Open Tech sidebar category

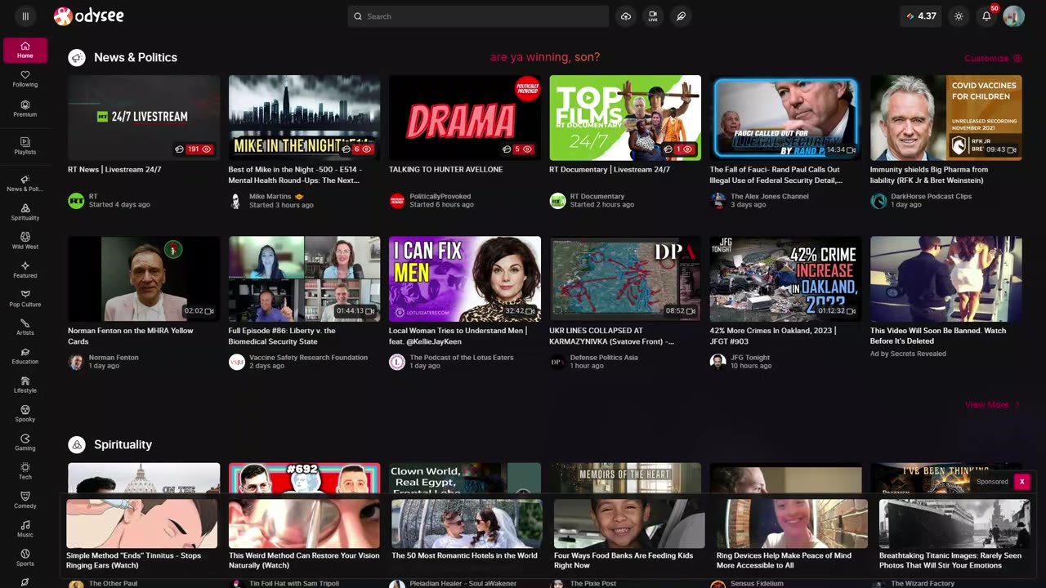[x=25, y=471]
